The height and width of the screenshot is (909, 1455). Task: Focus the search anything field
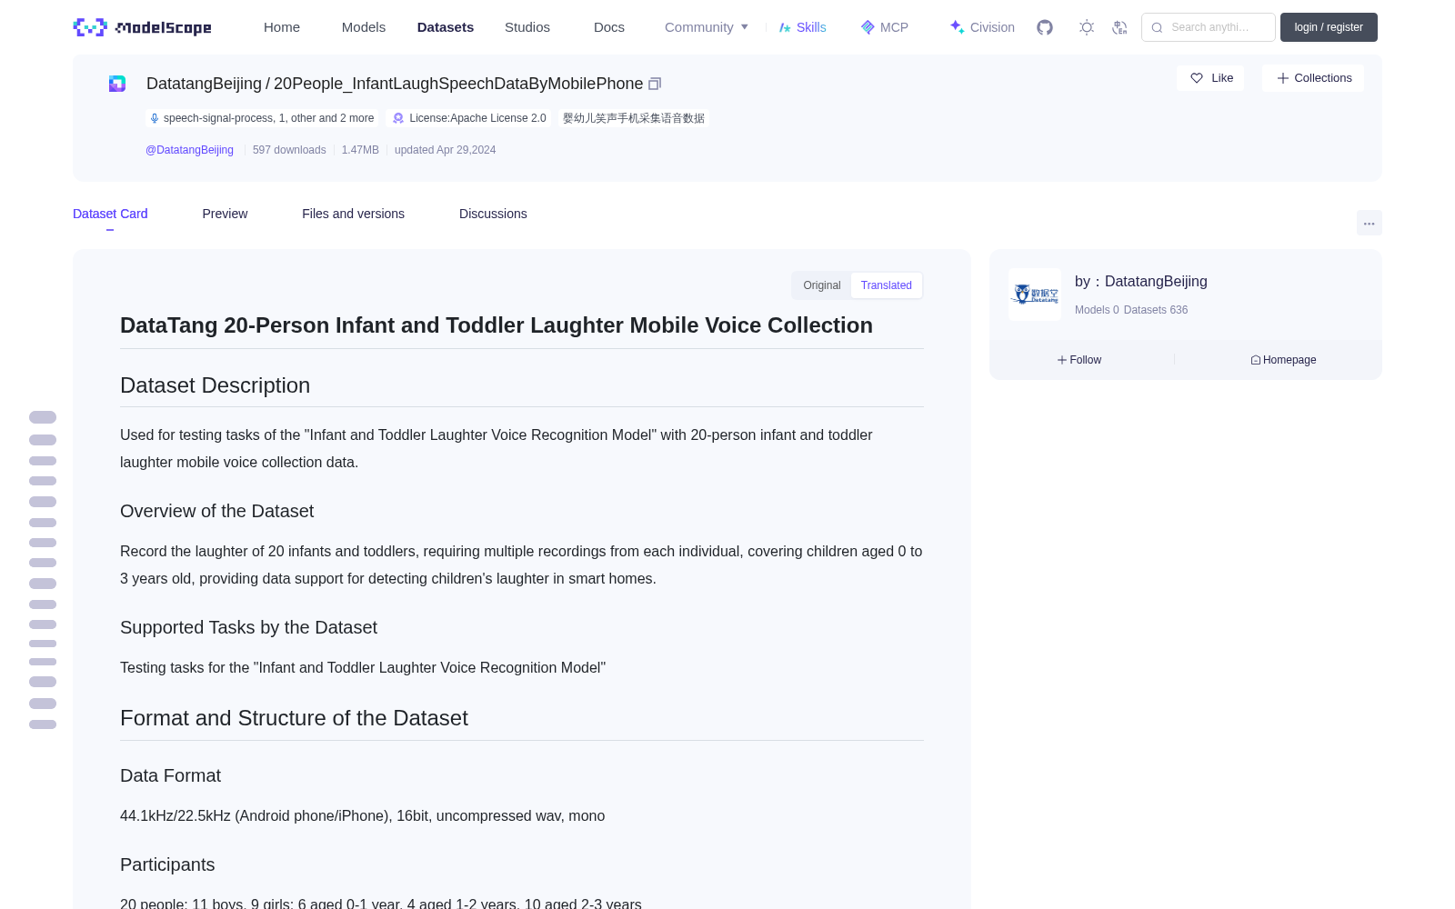[1209, 27]
